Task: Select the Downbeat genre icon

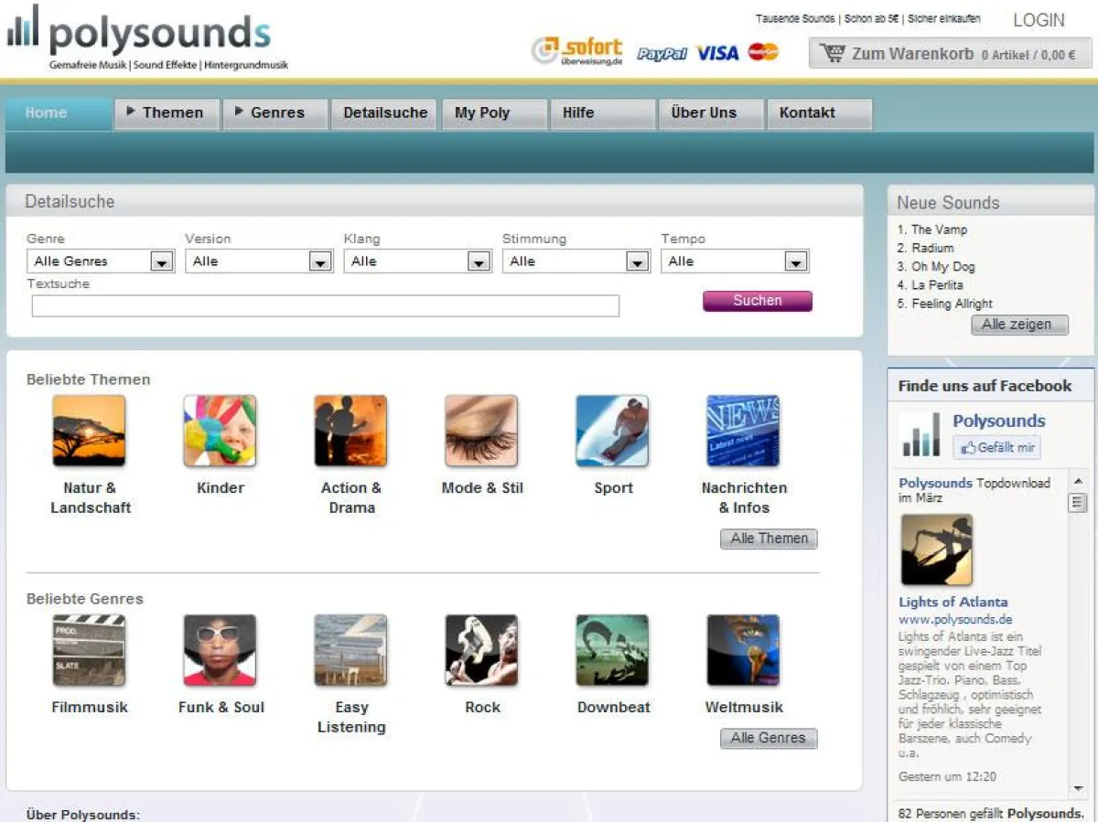Action: pos(612,650)
